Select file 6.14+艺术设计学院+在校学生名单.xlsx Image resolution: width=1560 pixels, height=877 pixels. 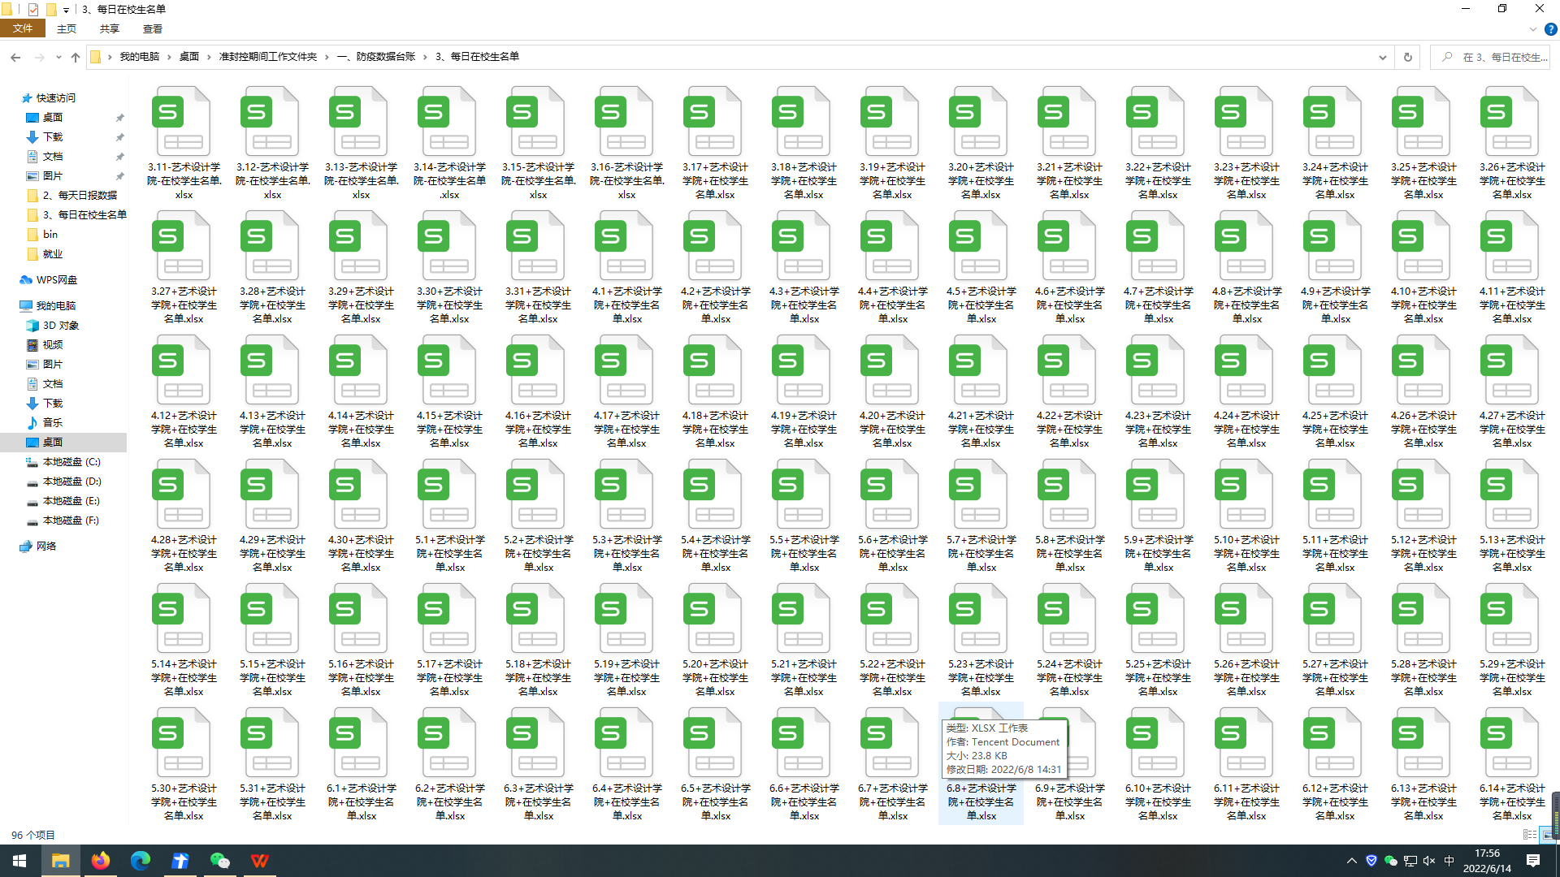1512,765
